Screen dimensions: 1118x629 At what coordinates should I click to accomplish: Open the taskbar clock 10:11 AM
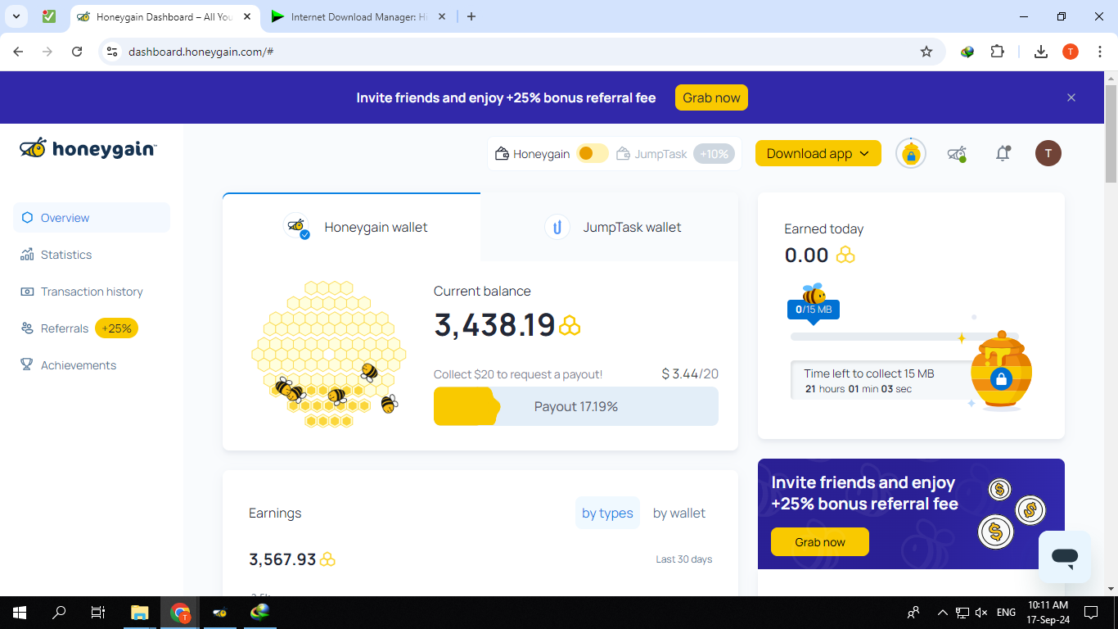(1046, 612)
